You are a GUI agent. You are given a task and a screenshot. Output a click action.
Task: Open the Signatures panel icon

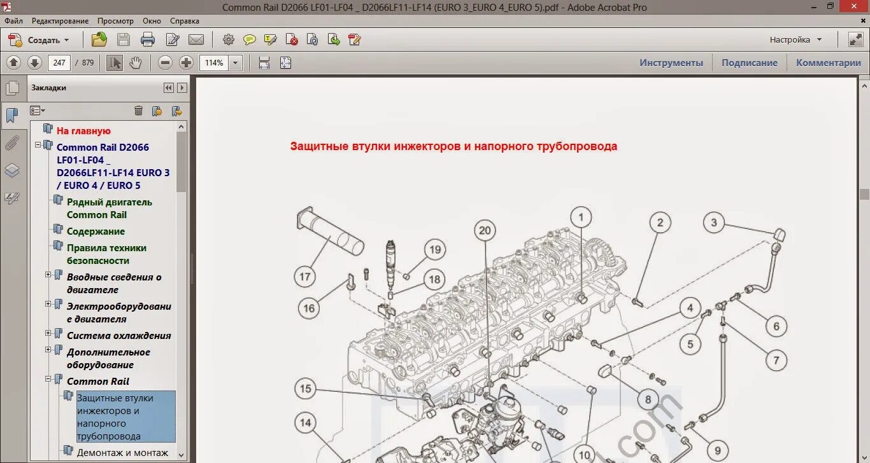click(x=12, y=198)
